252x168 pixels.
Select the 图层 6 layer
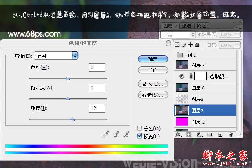[x=205, y=88]
